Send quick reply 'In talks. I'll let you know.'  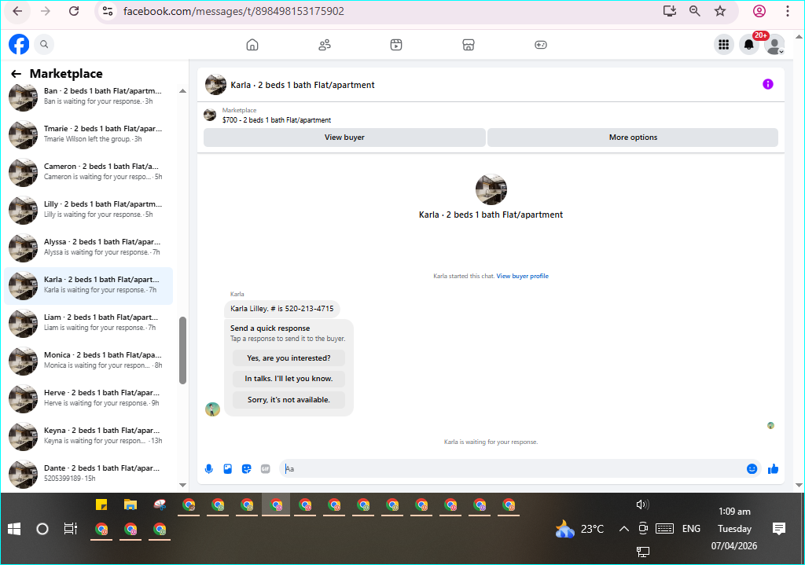[289, 379]
